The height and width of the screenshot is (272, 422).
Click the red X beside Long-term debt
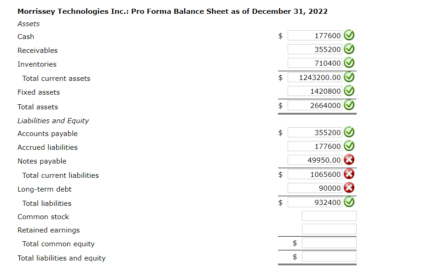point(349,187)
